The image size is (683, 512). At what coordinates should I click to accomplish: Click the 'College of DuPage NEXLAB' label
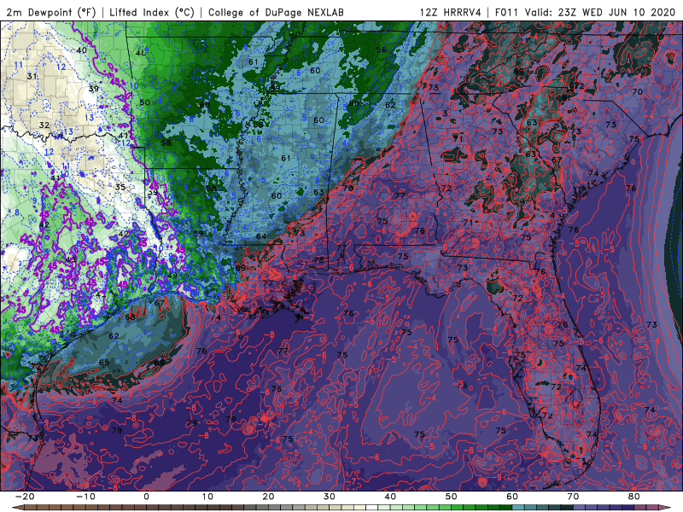click(x=276, y=12)
